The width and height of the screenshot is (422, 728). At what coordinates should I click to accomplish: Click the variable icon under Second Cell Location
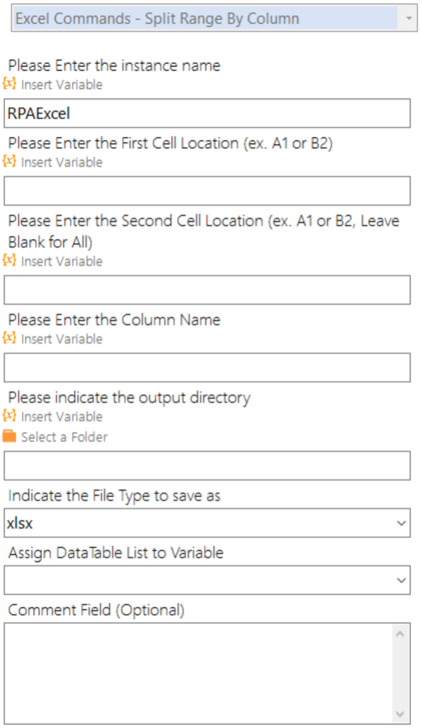[10, 261]
